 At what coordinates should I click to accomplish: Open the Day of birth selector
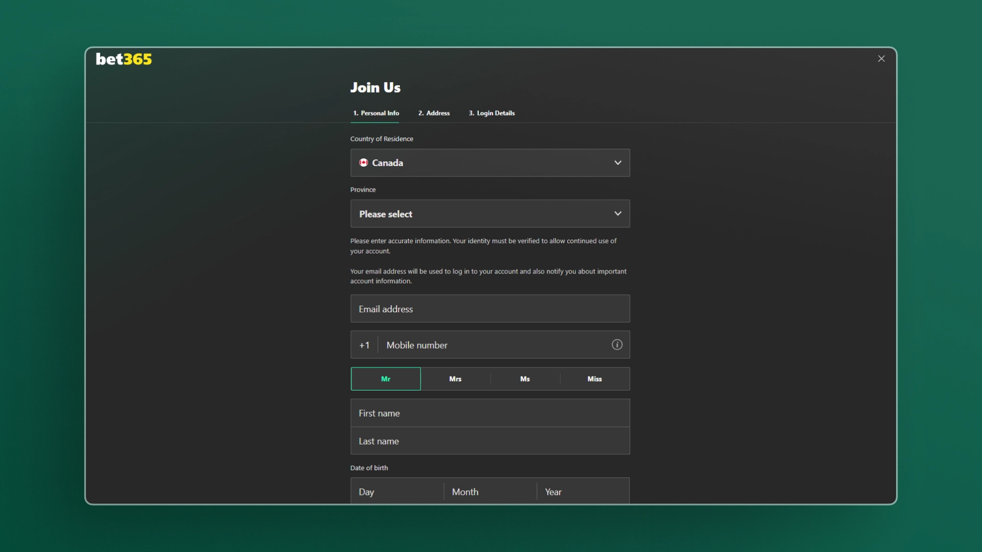397,492
